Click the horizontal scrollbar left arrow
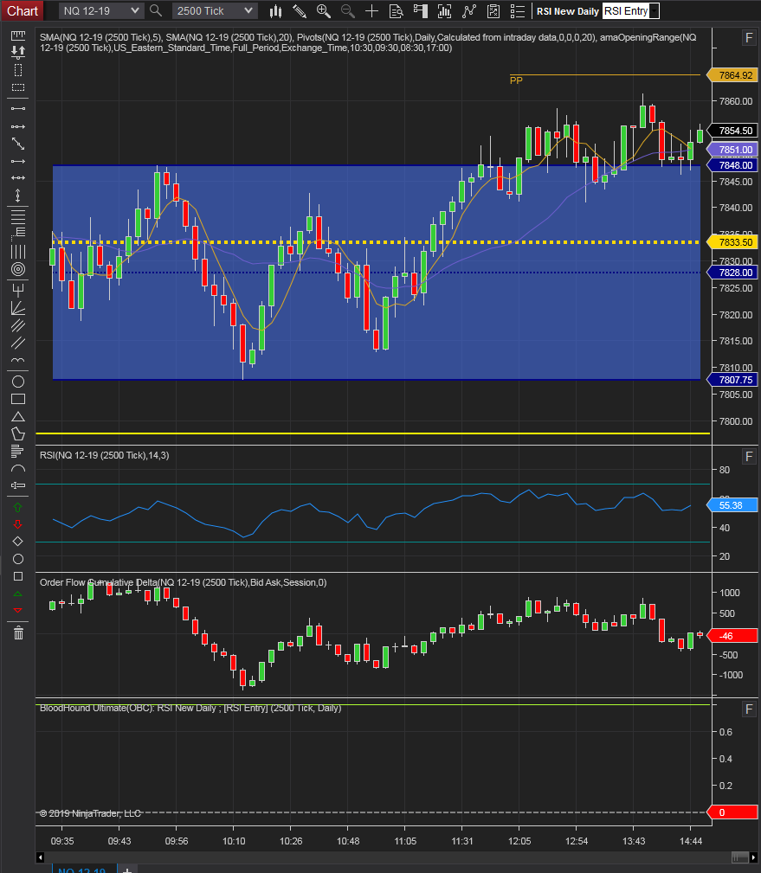Screen dimensions: 761x873 40,857
